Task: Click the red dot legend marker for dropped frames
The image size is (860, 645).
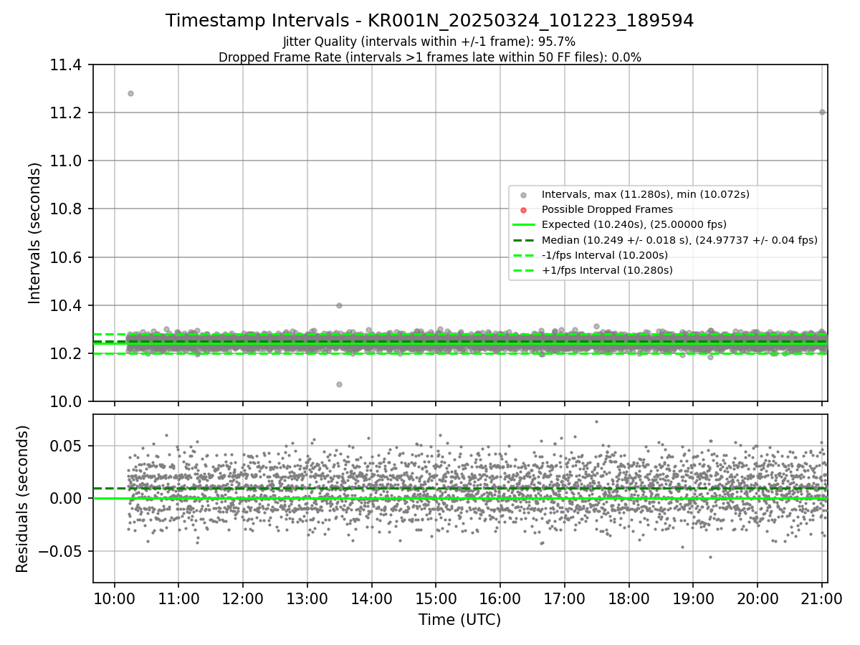Action: tap(524, 210)
